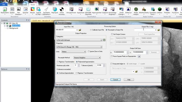Switch to the Terrain tab

pyautogui.click(x=49, y=5)
